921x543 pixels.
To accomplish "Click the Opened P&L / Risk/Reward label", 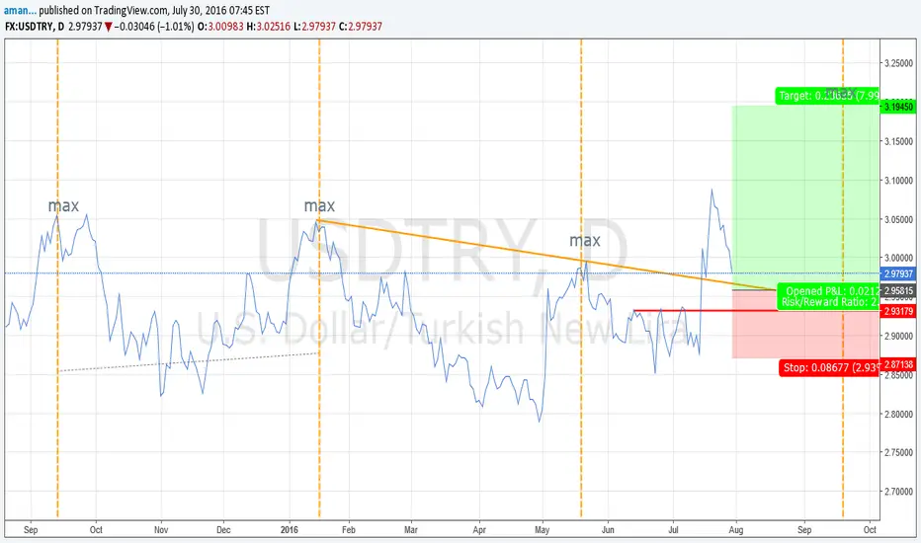I will pos(827,296).
